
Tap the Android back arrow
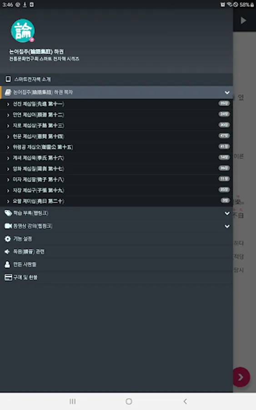(x=185, y=401)
